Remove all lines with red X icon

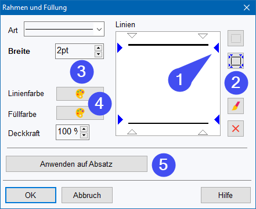pyautogui.click(x=236, y=129)
